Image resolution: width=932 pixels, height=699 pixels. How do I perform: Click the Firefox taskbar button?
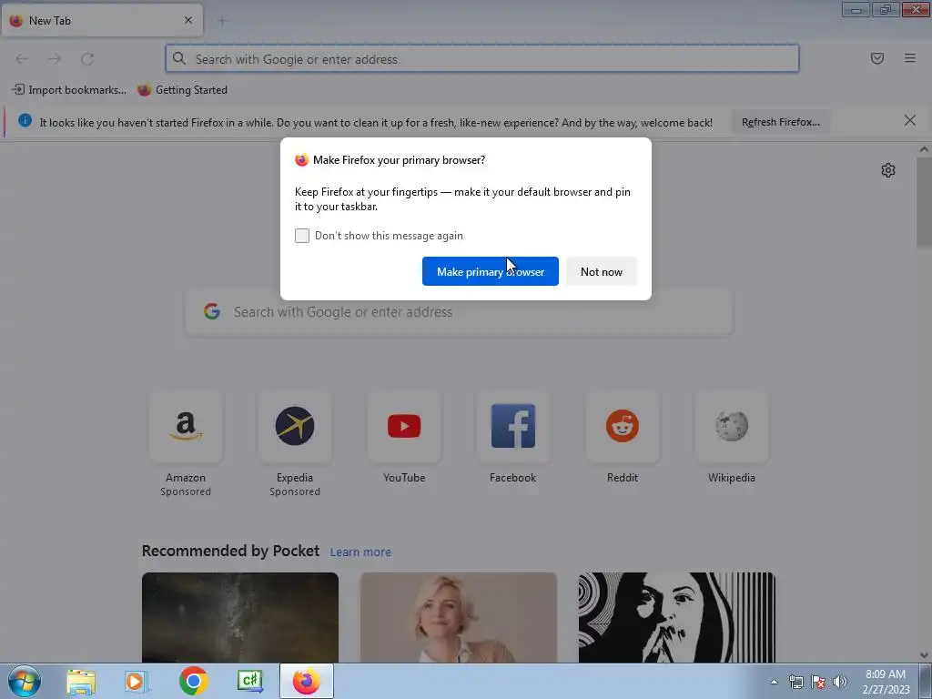click(x=306, y=681)
